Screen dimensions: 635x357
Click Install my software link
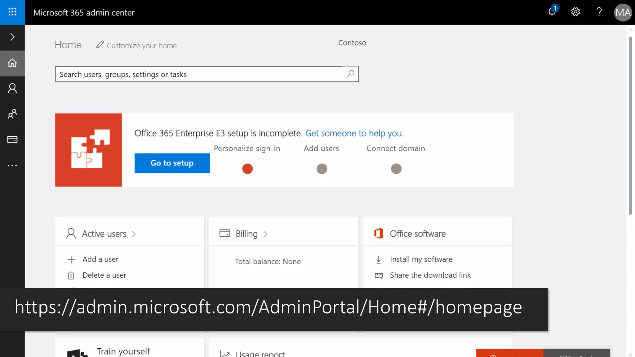[x=421, y=259]
